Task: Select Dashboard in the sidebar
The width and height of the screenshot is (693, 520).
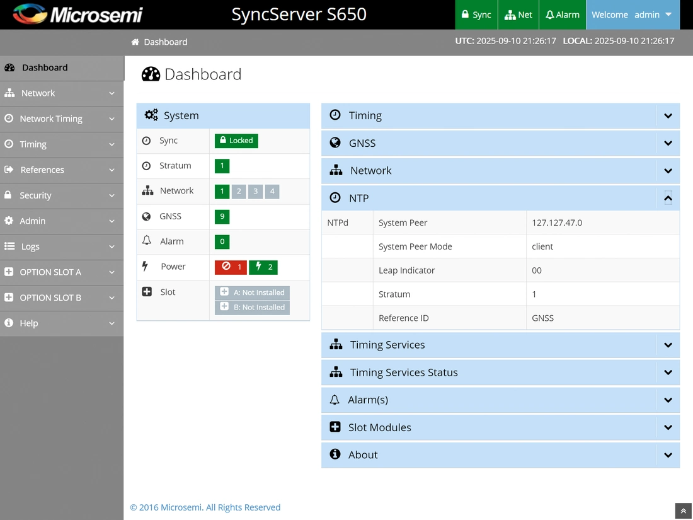Action: pos(62,67)
